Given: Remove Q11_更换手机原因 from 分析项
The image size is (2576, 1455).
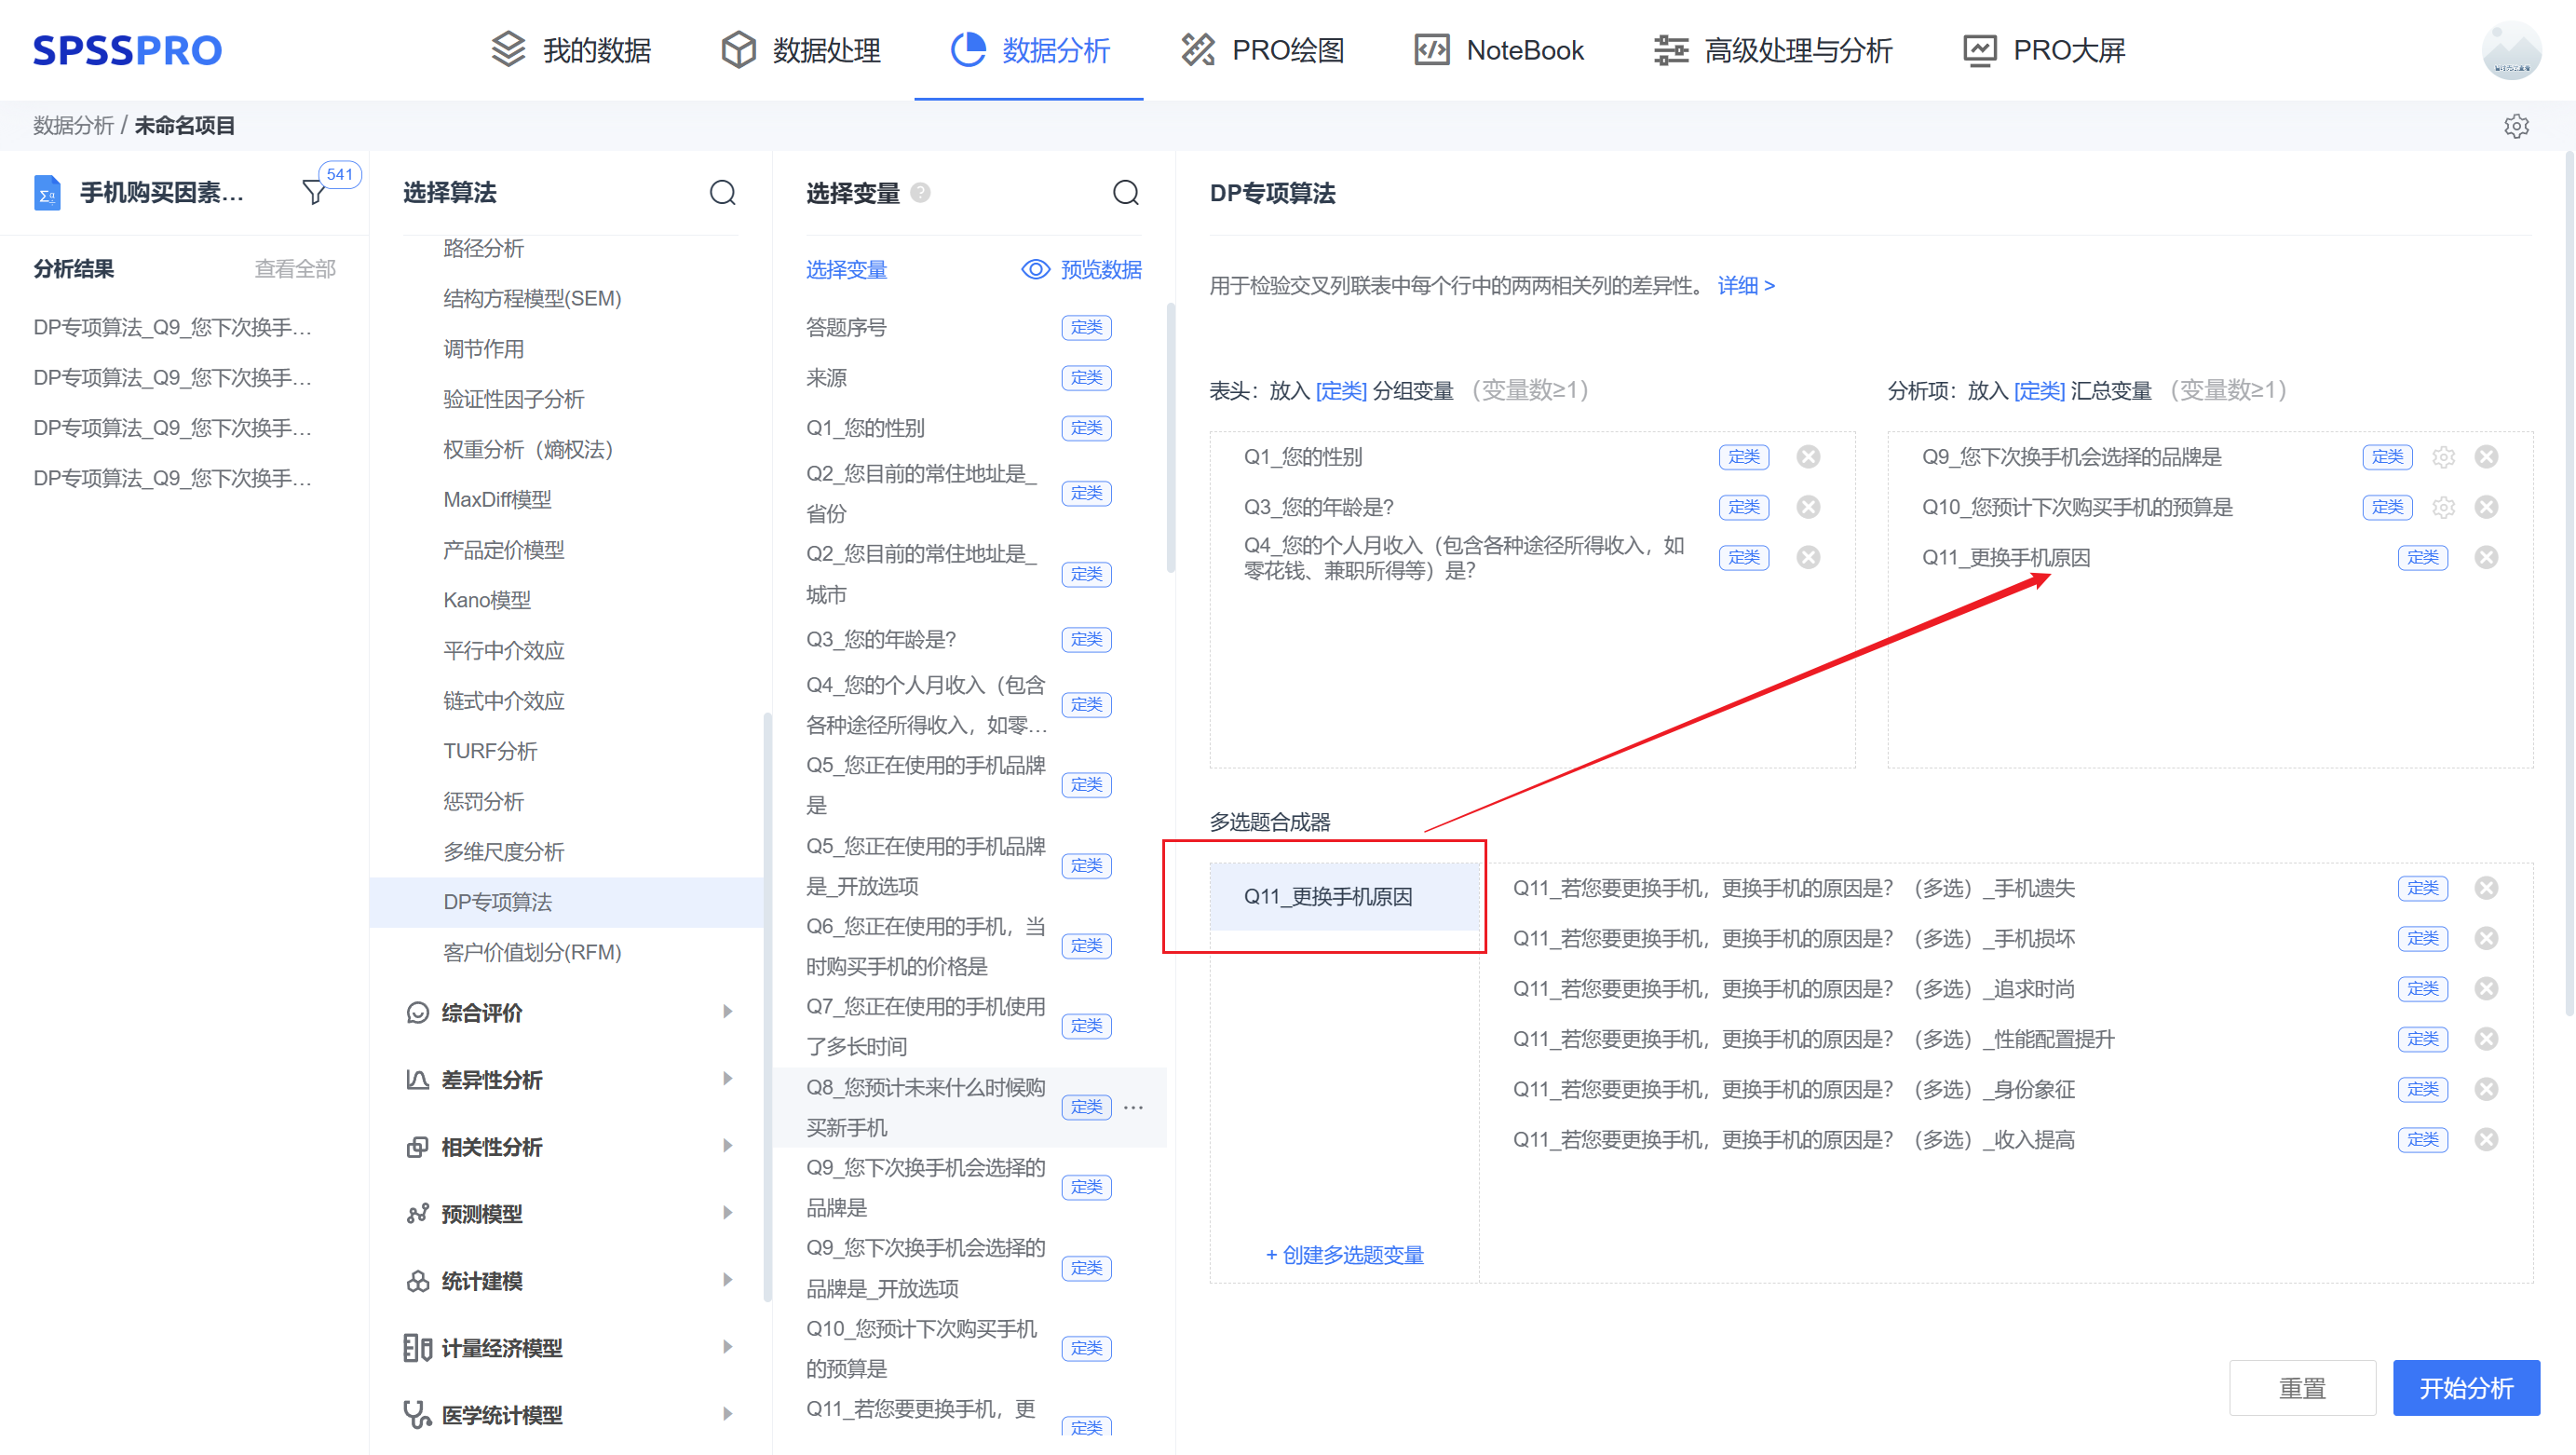Looking at the screenshot, I should 2487,557.
